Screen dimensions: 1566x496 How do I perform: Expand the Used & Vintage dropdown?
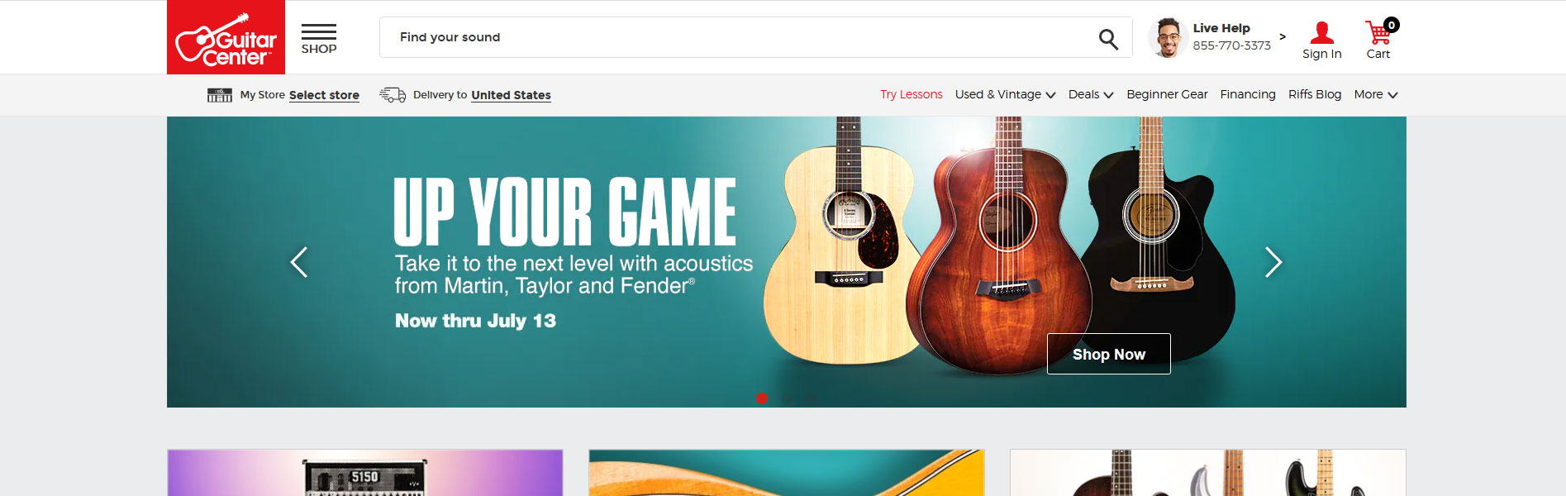(x=1005, y=94)
